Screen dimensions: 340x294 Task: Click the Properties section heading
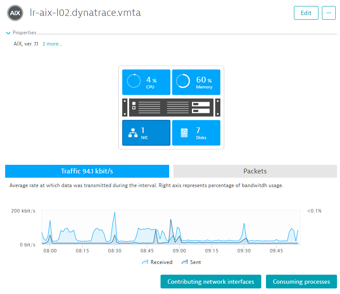[x=24, y=33]
